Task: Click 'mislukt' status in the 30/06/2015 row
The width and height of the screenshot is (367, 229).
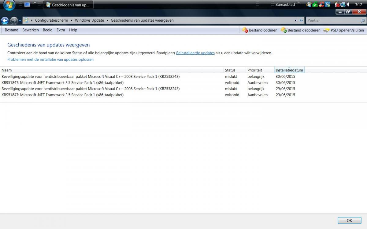Action: point(231,76)
